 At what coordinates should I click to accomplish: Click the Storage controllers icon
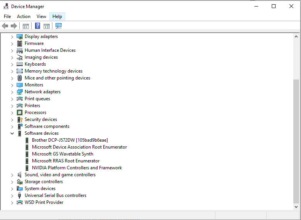click(20, 182)
